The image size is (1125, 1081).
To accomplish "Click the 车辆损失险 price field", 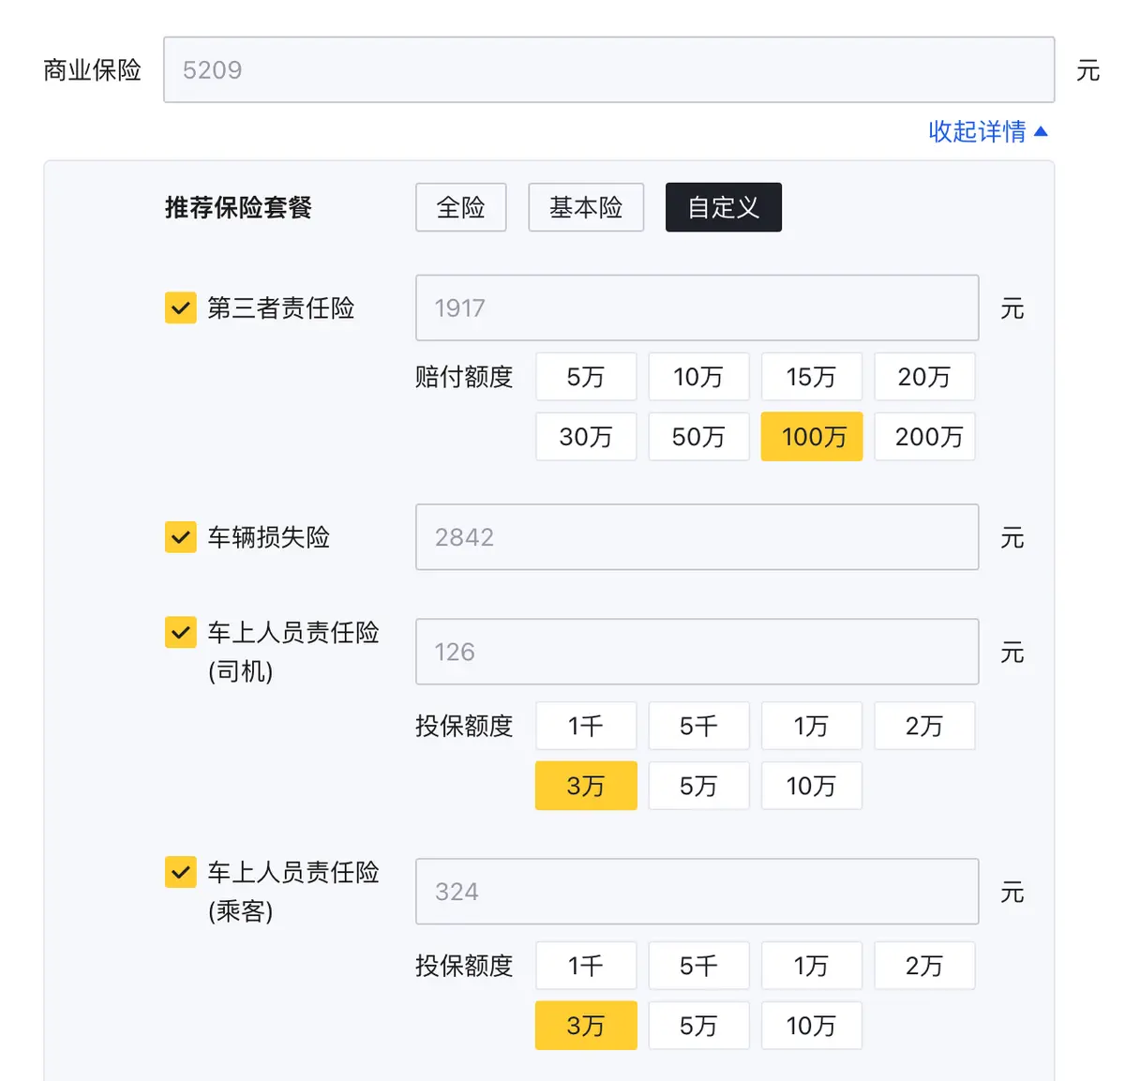I will click(x=697, y=537).
